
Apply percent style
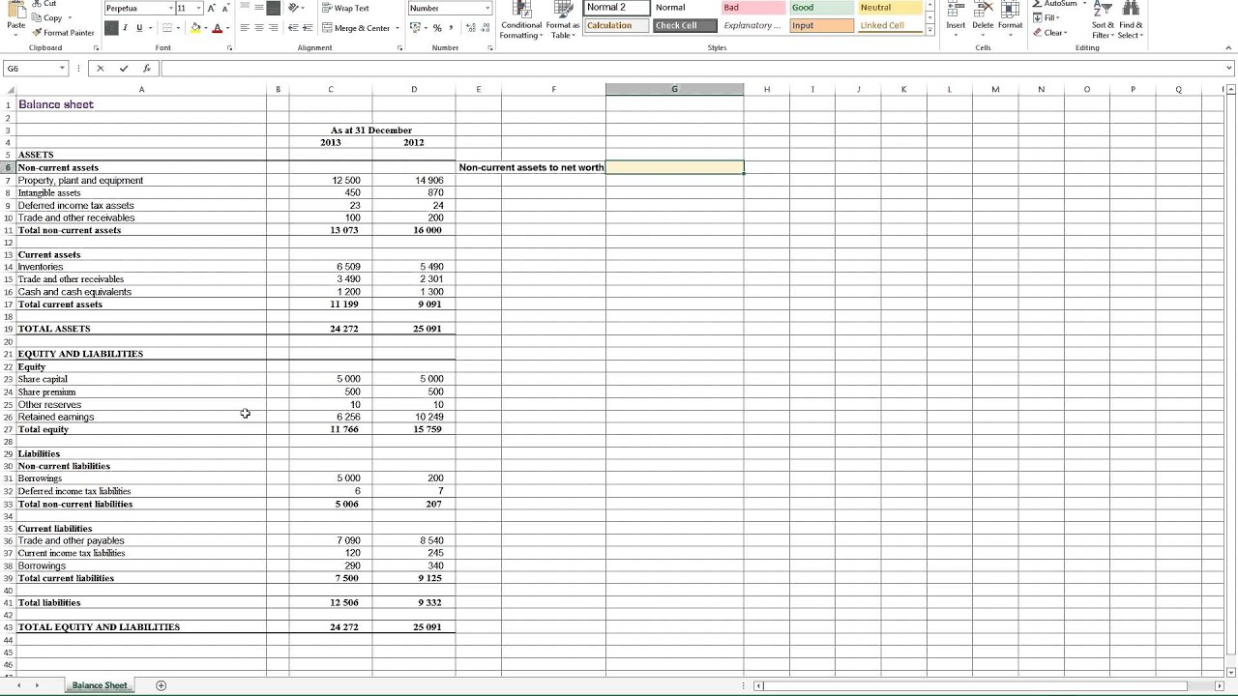coord(437,28)
